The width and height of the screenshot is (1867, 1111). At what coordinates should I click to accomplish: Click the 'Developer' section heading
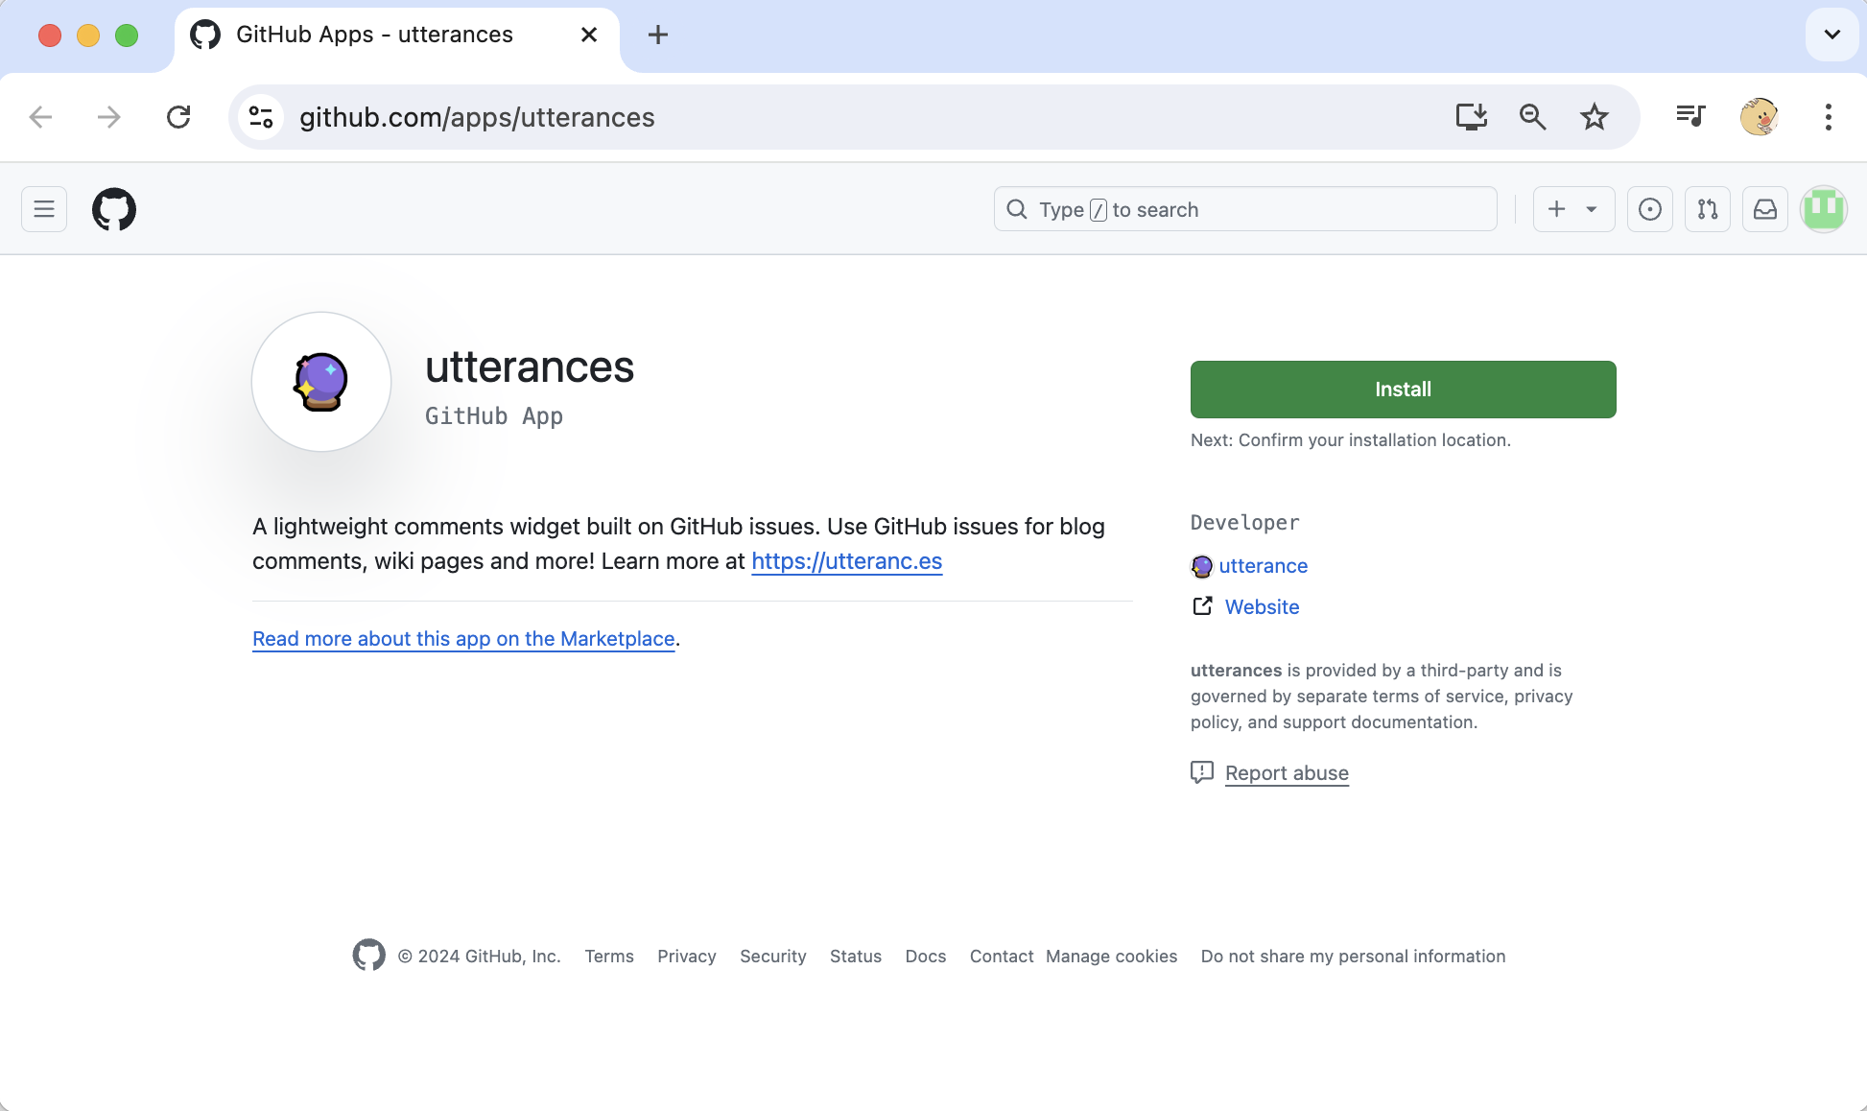1245,523
